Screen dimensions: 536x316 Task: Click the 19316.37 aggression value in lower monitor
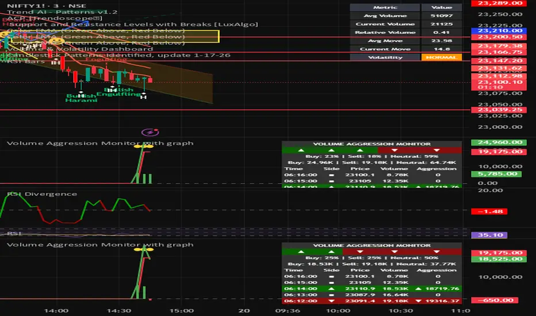point(442,301)
